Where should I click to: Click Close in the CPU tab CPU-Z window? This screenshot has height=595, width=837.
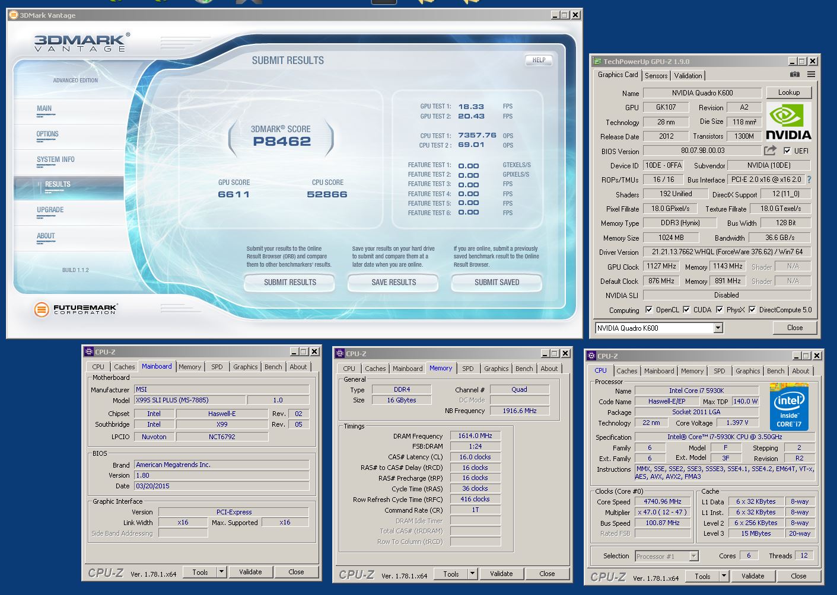coord(798,576)
